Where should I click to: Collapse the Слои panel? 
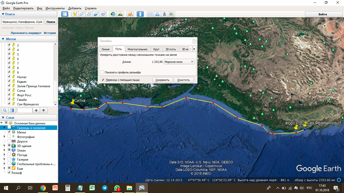[x=3, y=118]
